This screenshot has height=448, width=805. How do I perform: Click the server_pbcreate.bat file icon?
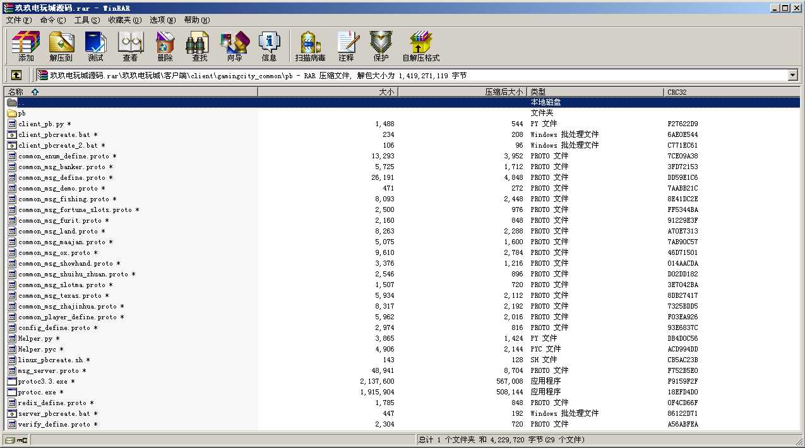click(x=12, y=414)
